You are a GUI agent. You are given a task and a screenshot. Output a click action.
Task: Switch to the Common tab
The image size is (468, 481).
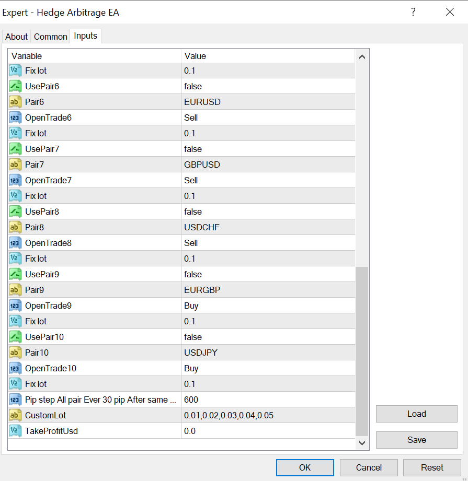[50, 37]
